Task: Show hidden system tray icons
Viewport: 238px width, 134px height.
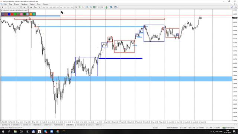Action: [211, 131]
